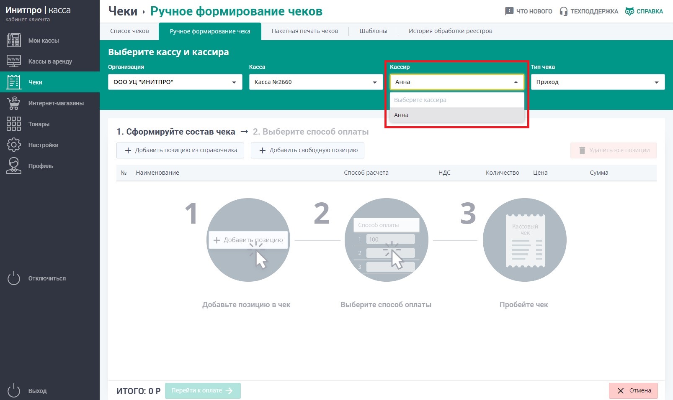Open the Пакетная печать чеков tab
Screen dimensions: 673x400
304,31
